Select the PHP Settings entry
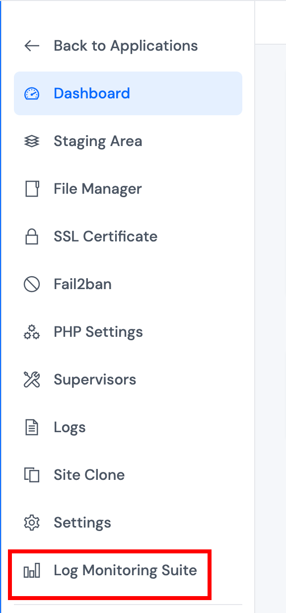The height and width of the screenshot is (613, 286). tap(128, 332)
